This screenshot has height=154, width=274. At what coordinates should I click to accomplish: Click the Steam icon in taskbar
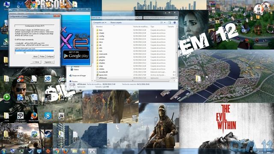tap(30, 151)
